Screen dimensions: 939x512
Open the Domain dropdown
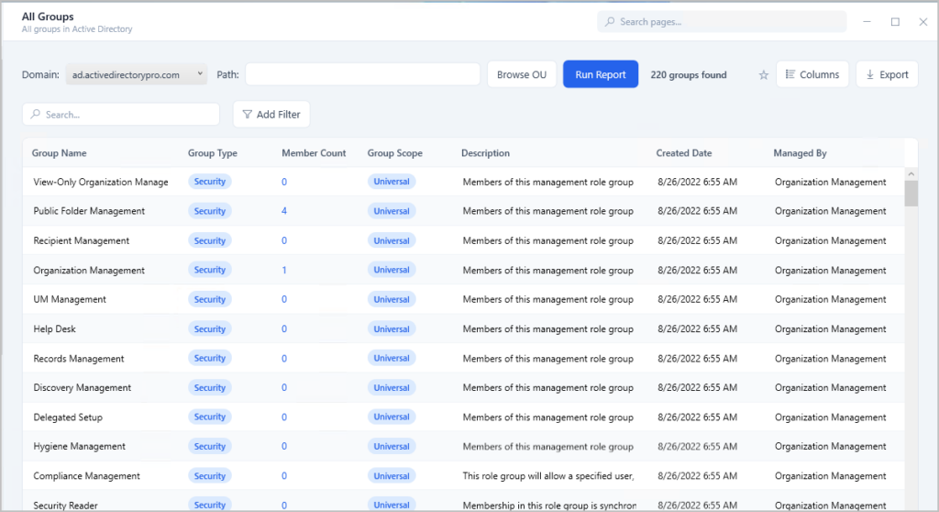(x=136, y=74)
